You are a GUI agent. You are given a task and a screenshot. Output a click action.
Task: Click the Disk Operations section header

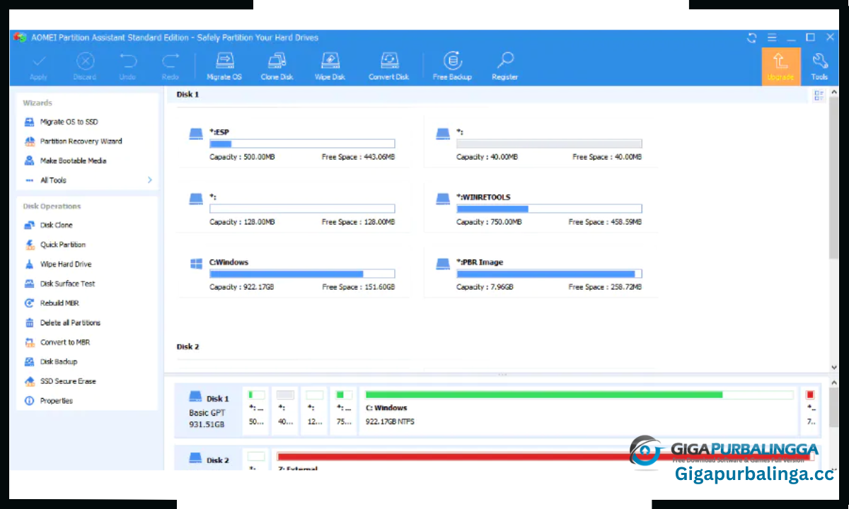click(52, 206)
